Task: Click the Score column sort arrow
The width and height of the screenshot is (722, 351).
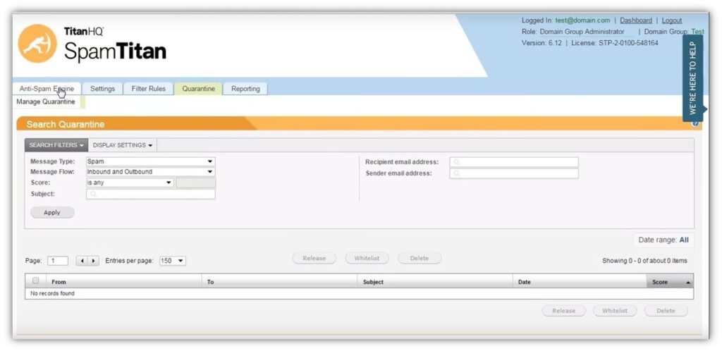Action: [x=687, y=282]
